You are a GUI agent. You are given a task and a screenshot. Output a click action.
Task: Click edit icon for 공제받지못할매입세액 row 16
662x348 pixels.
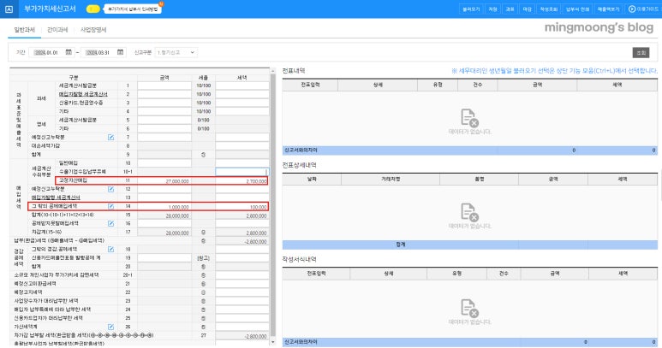coord(110,224)
